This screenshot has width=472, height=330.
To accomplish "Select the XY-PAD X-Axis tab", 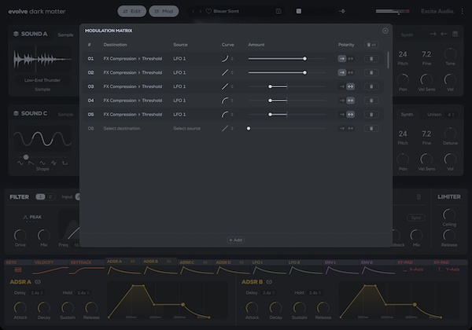I will click(413, 266).
